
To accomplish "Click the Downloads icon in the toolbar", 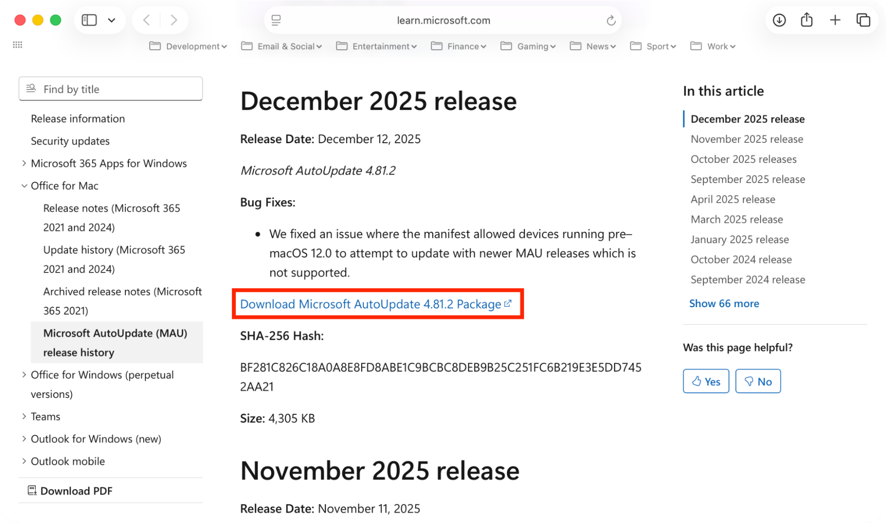I will [778, 20].
